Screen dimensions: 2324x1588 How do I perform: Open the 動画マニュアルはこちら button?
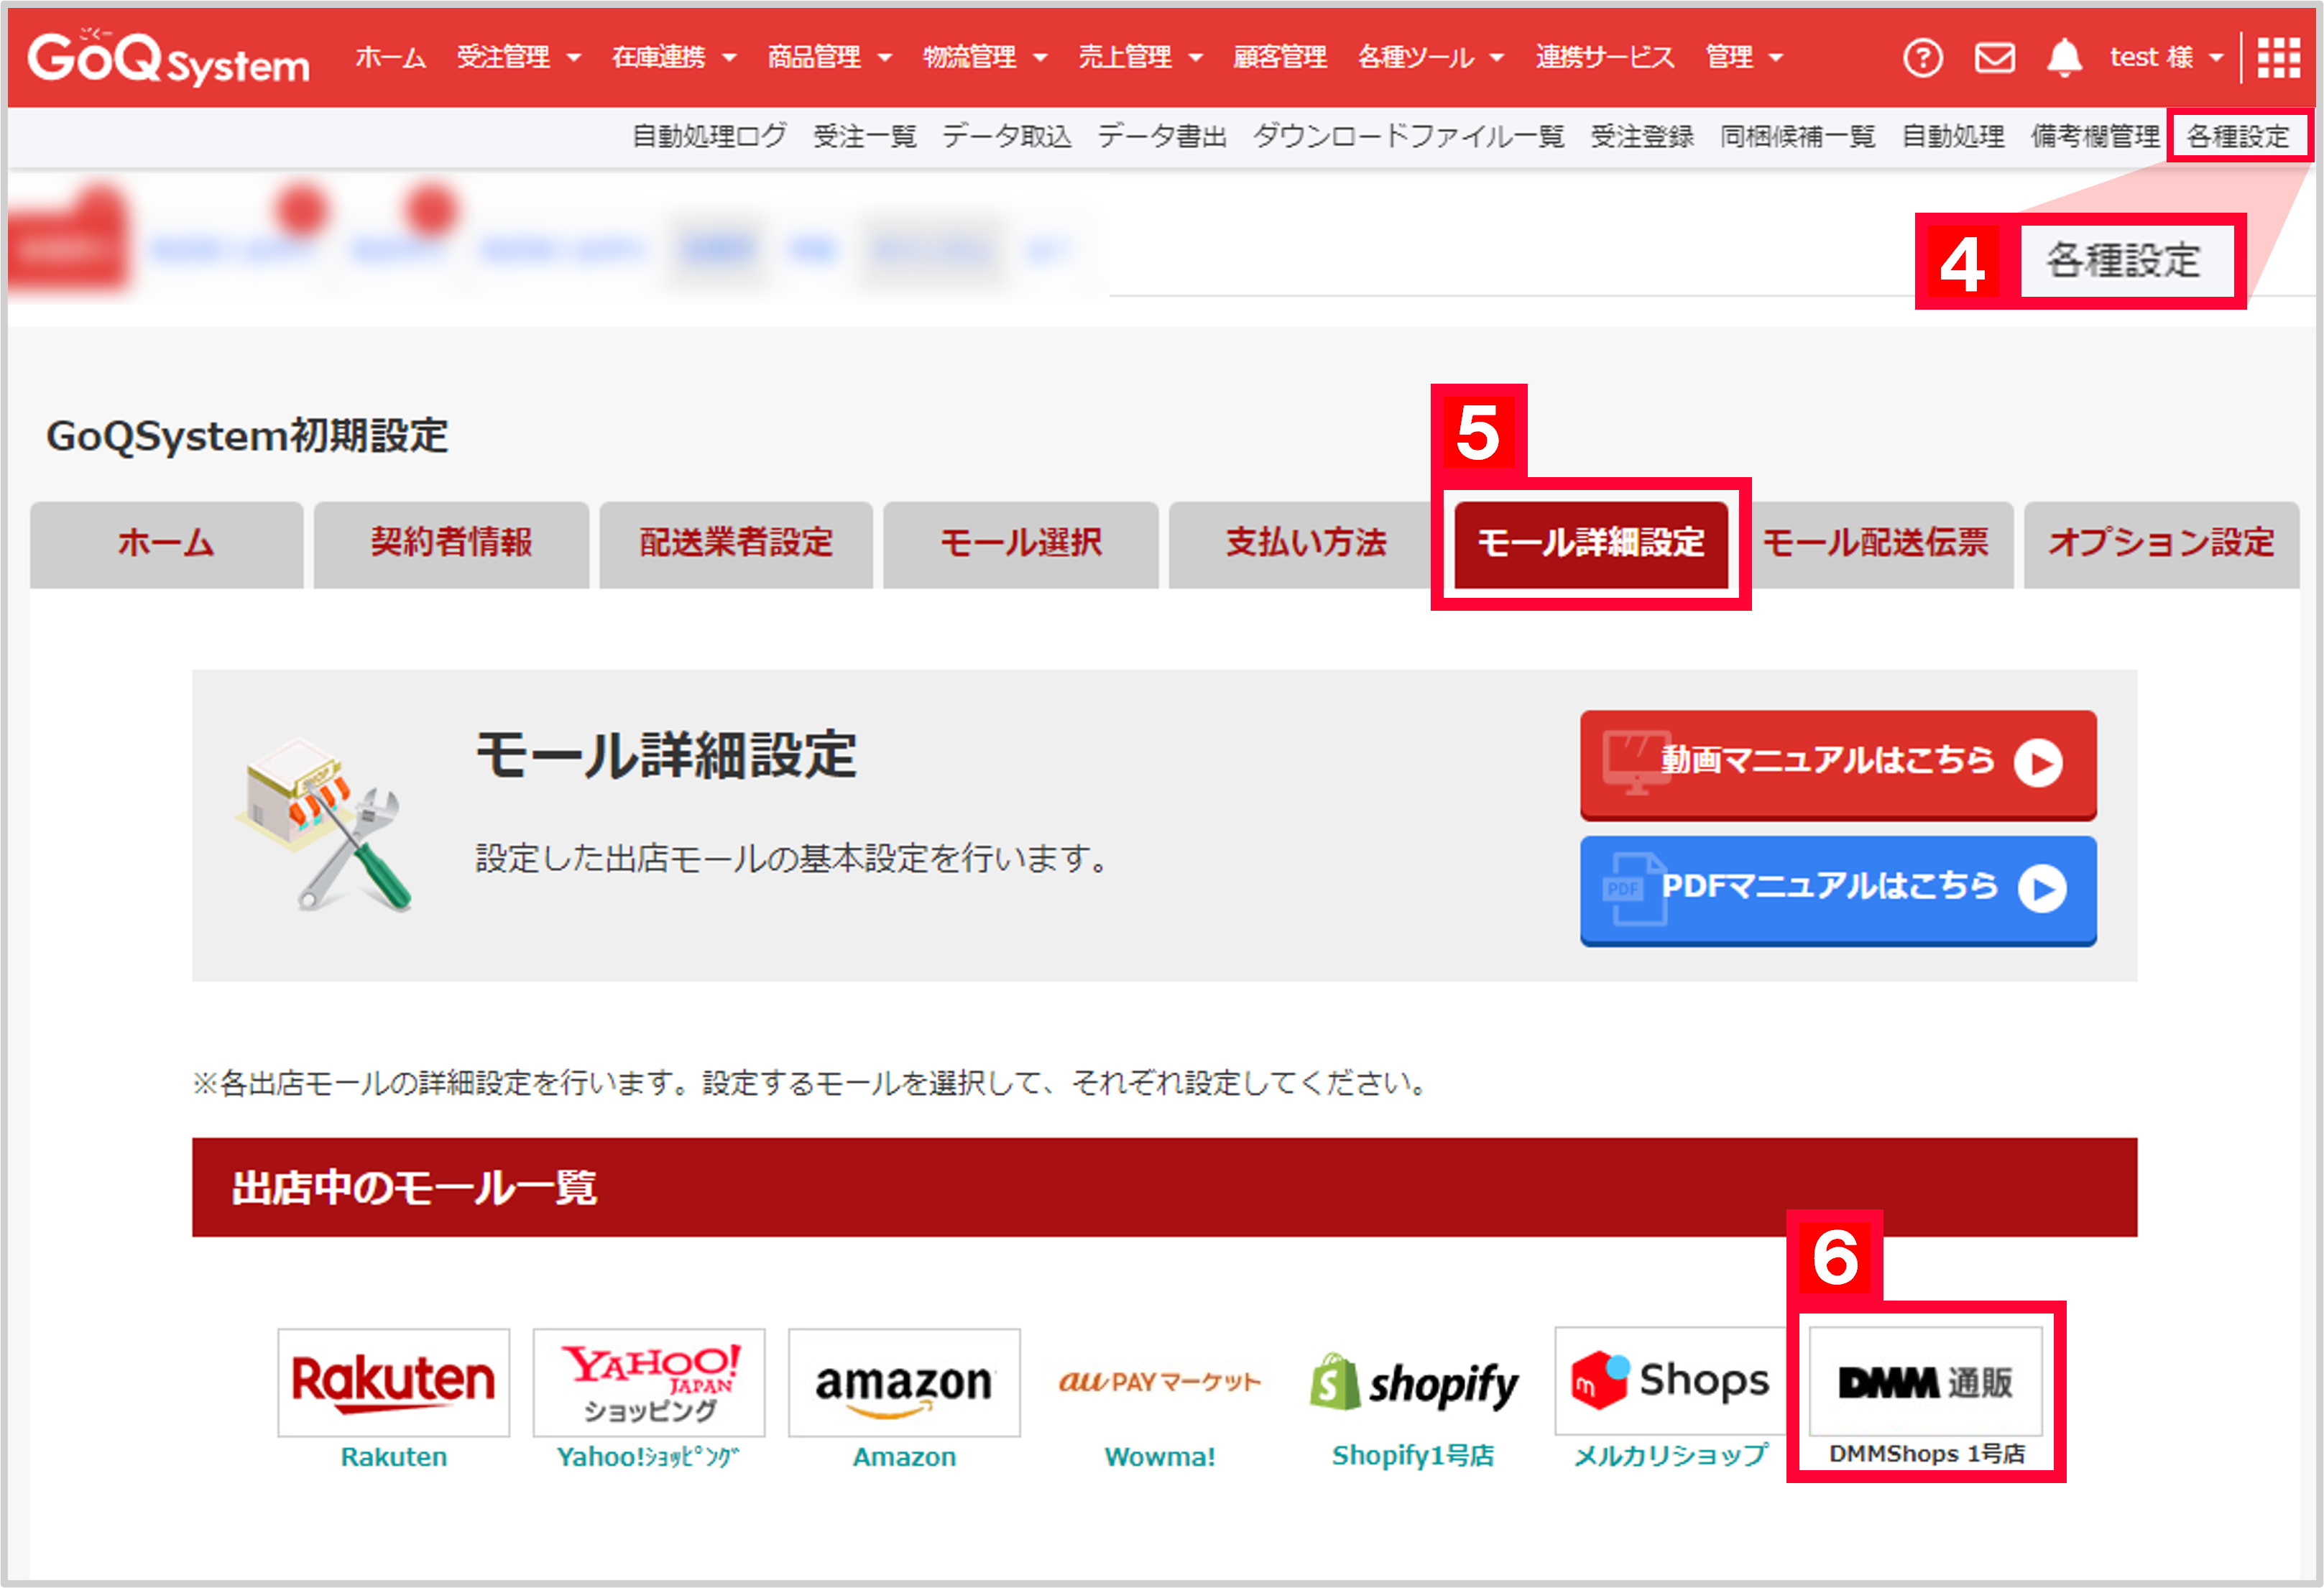click(x=1836, y=762)
